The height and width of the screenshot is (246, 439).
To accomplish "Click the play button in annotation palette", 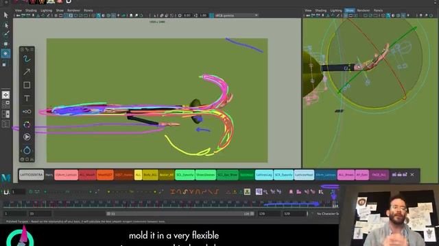I will 27,137.
